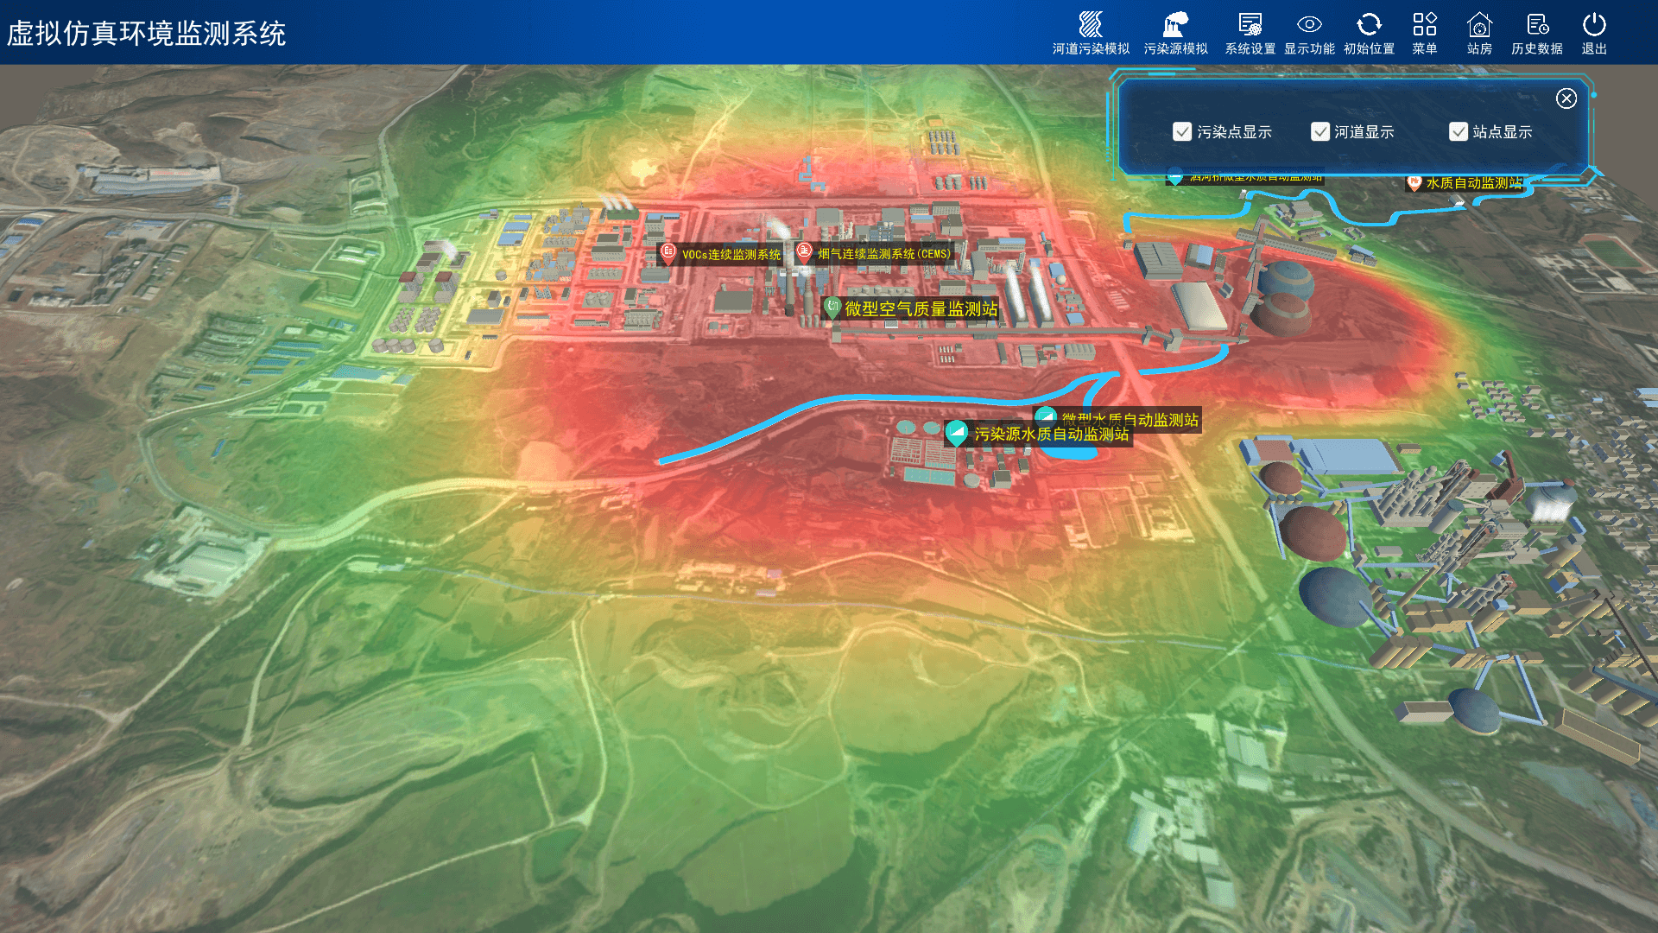Click the 污染源水质自动监测站 label
Image resolution: width=1658 pixels, height=933 pixels.
(1051, 434)
